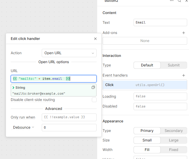Image resolution: width=189 pixels, height=159 pixels.
Task: Click the None add-ons button
Action: pyautogui.click(x=145, y=41)
